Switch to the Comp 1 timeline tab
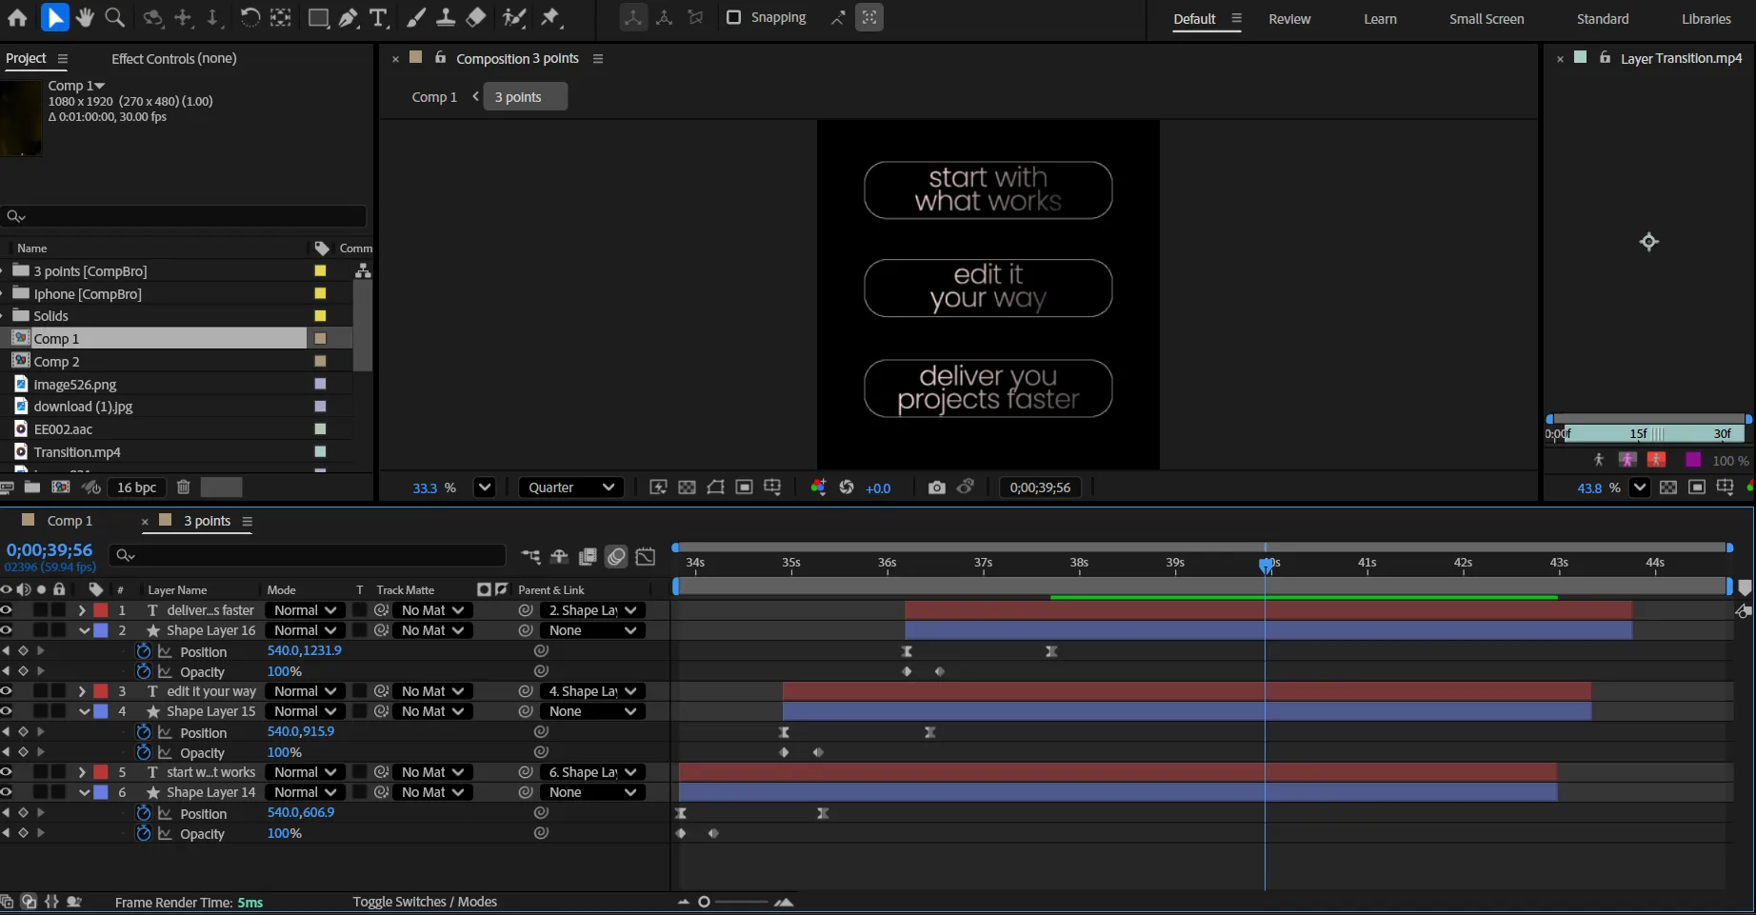 point(70,521)
